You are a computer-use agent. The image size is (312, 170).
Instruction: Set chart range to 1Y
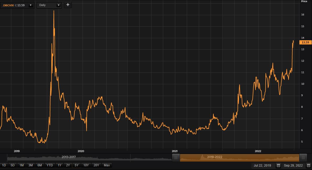pyautogui.click(x=59, y=165)
